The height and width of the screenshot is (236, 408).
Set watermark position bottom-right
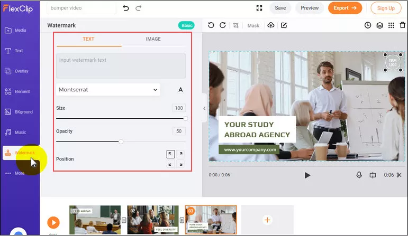pyautogui.click(x=181, y=164)
